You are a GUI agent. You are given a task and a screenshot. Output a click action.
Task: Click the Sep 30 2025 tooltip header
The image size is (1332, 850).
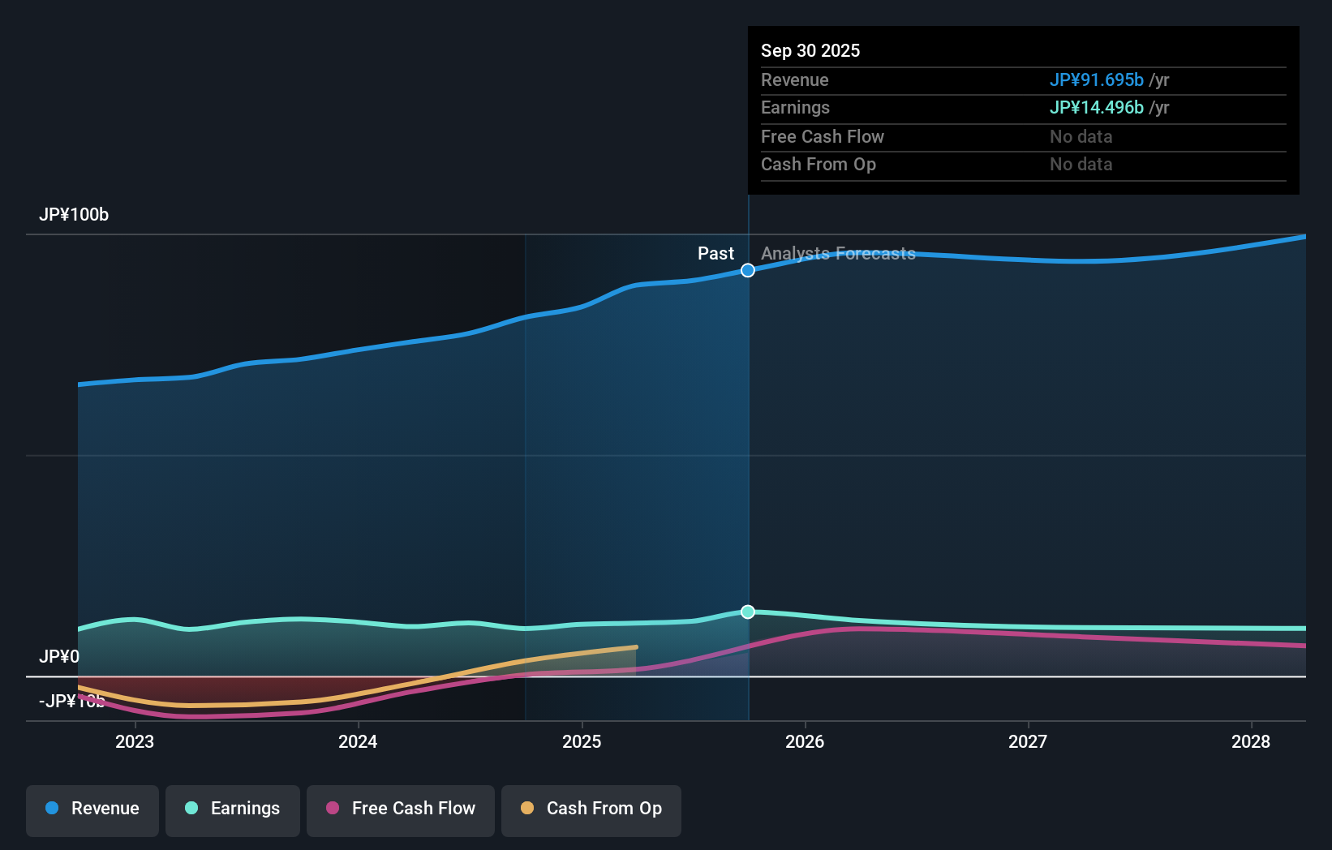click(810, 50)
